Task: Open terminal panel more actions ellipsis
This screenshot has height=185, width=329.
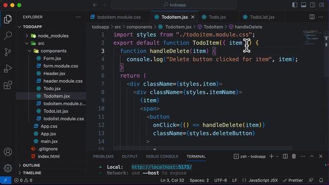Action: coord(303,156)
